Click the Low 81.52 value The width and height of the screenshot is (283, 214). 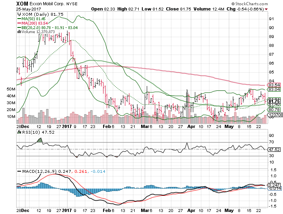[x=152, y=9]
